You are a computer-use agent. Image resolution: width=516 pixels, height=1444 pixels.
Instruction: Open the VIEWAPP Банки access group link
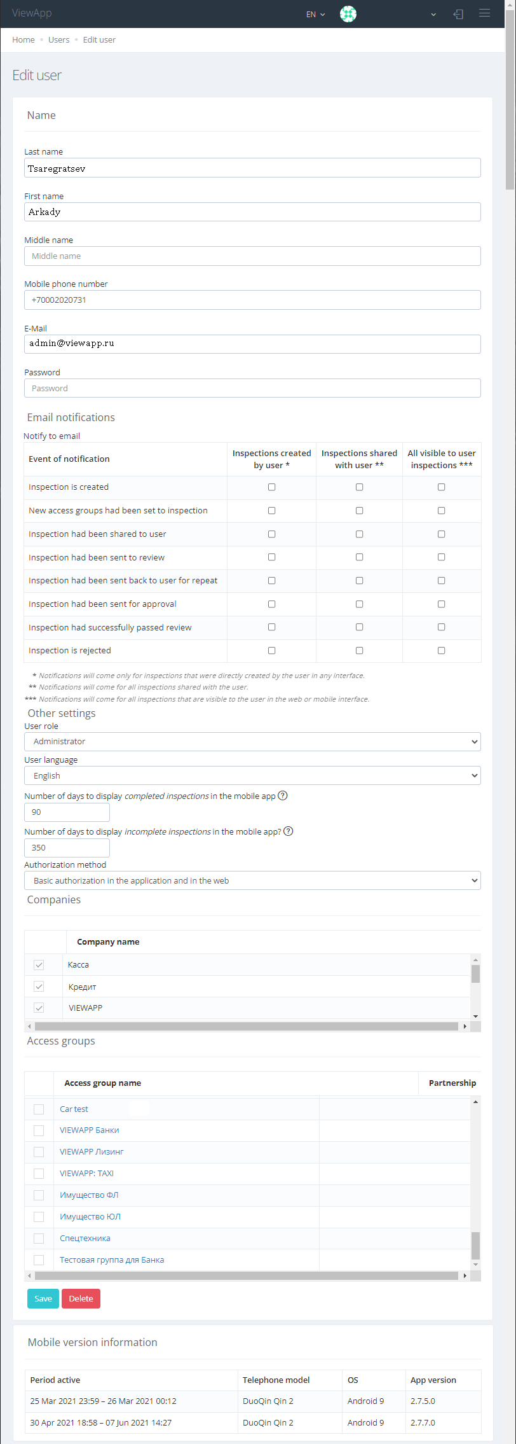90,1130
